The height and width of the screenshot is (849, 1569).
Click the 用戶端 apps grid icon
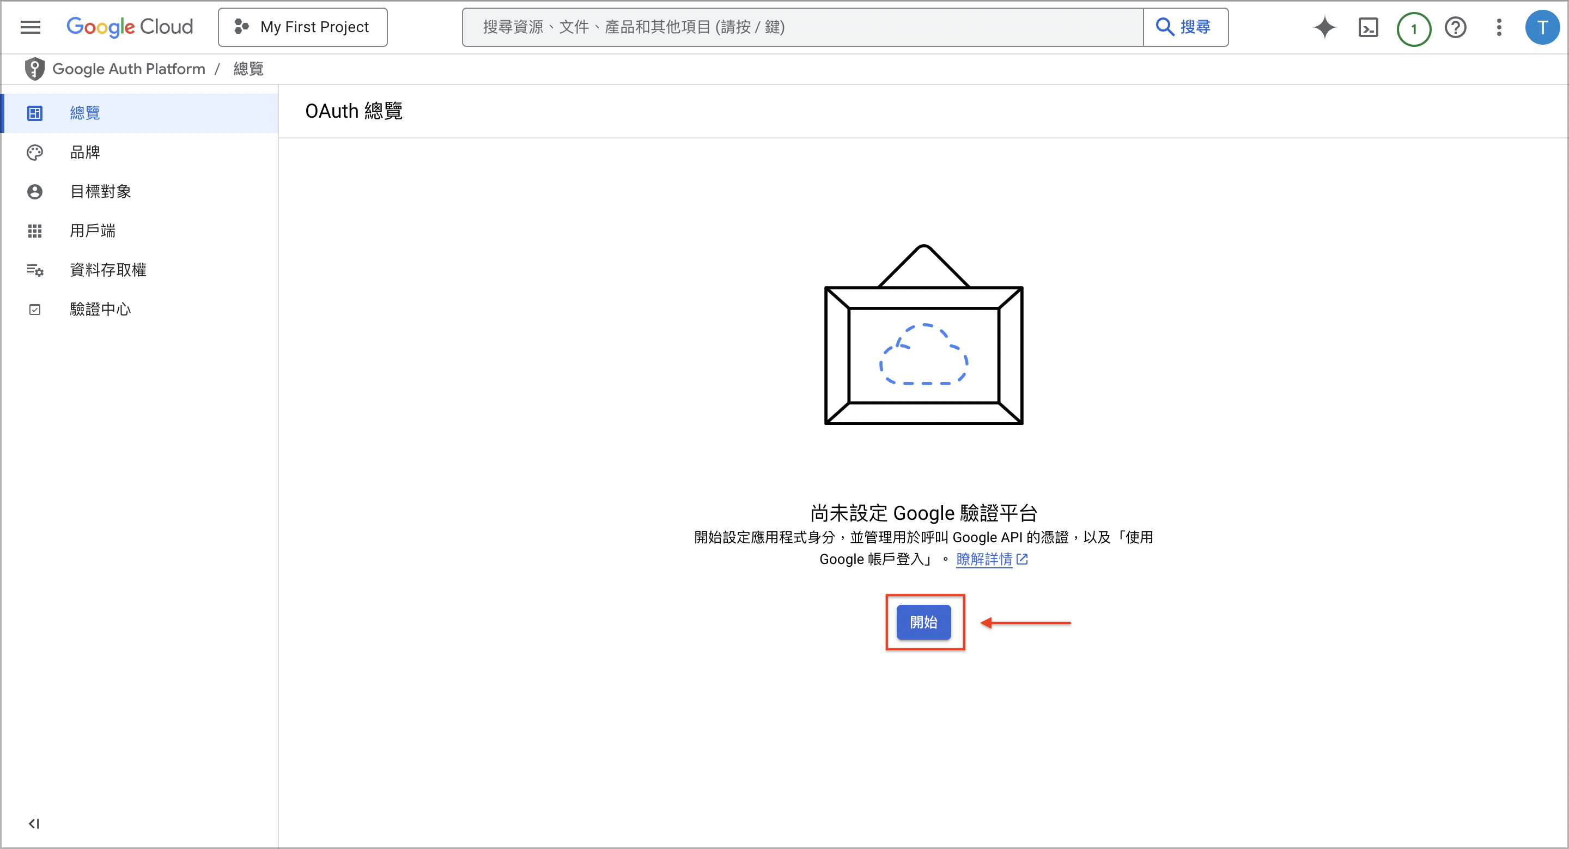tap(35, 231)
